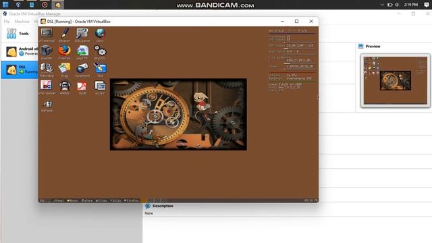Open the VirtualBox cube taskbar icon
432x243 pixels.
[18, 5]
